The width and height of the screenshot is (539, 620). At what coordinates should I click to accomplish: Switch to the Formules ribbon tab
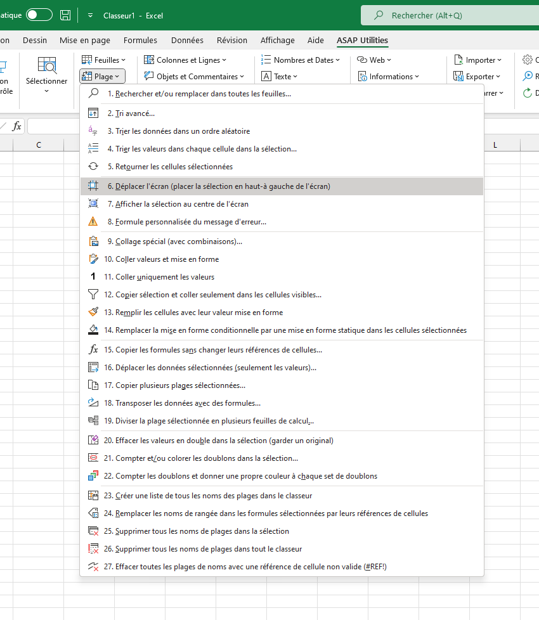pos(140,41)
